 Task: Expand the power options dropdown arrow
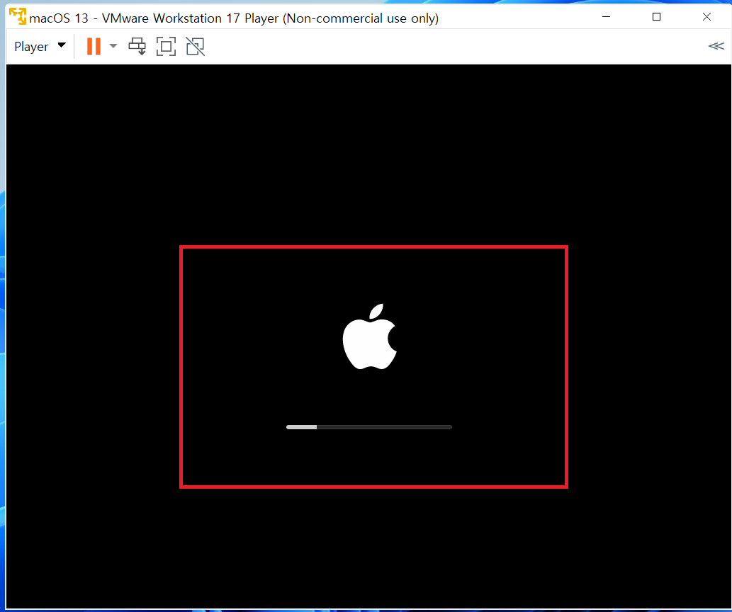point(113,46)
